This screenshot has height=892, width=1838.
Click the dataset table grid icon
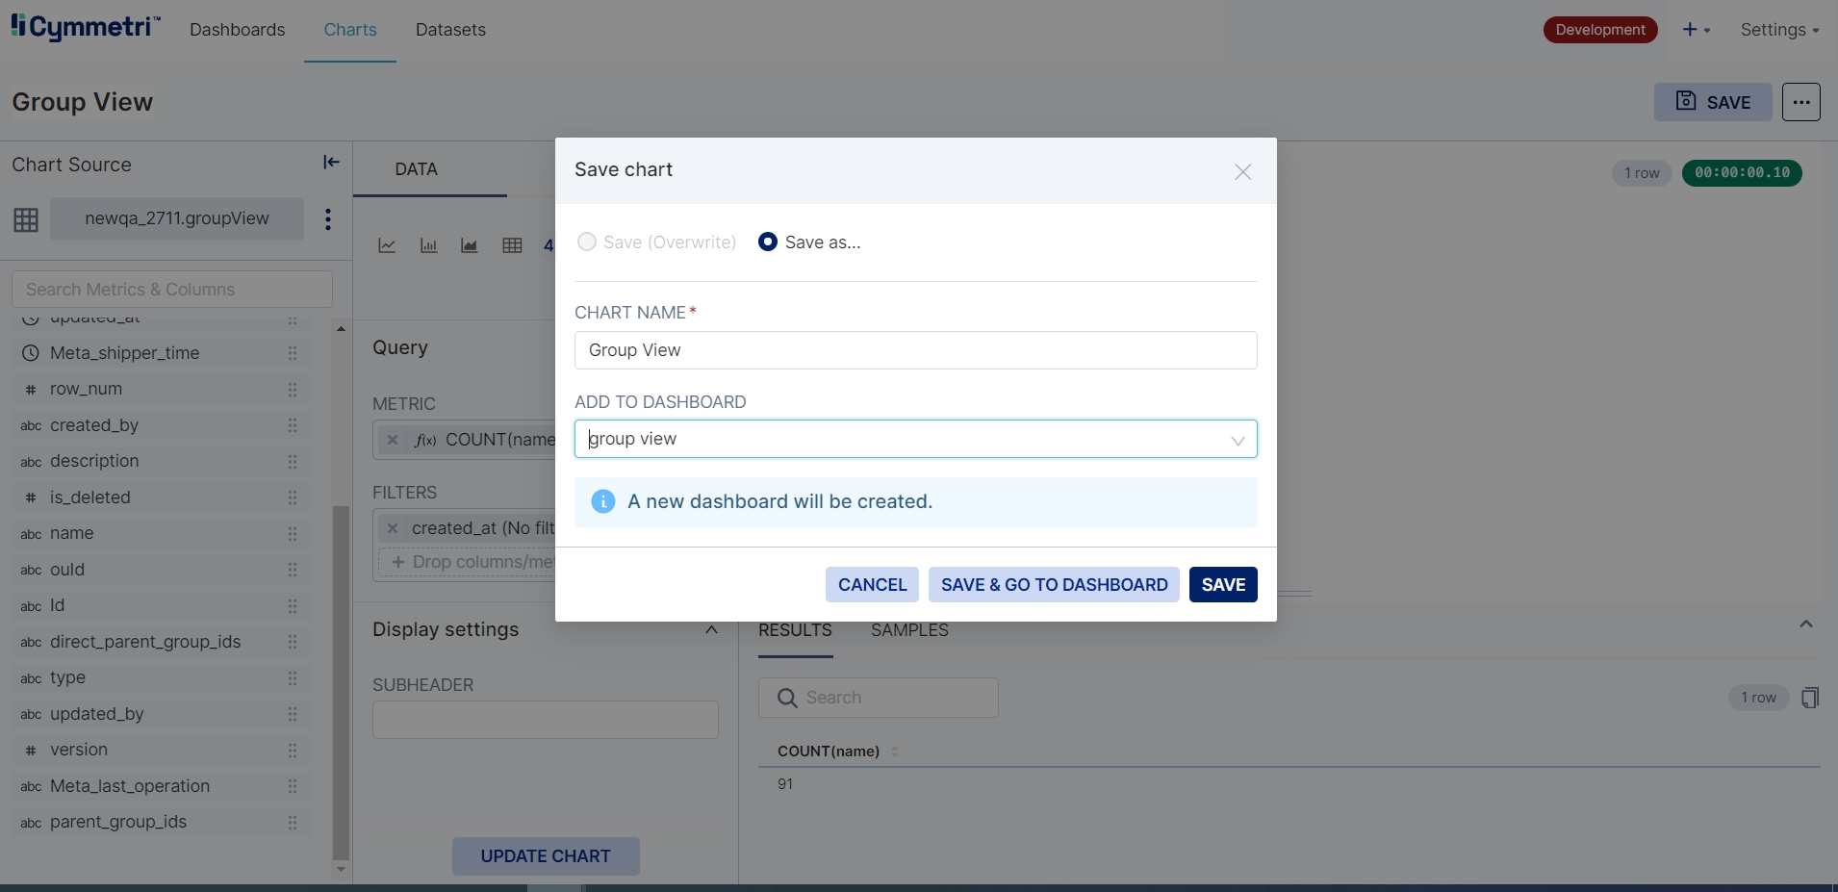pyautogui.click(x=26, y=219)
